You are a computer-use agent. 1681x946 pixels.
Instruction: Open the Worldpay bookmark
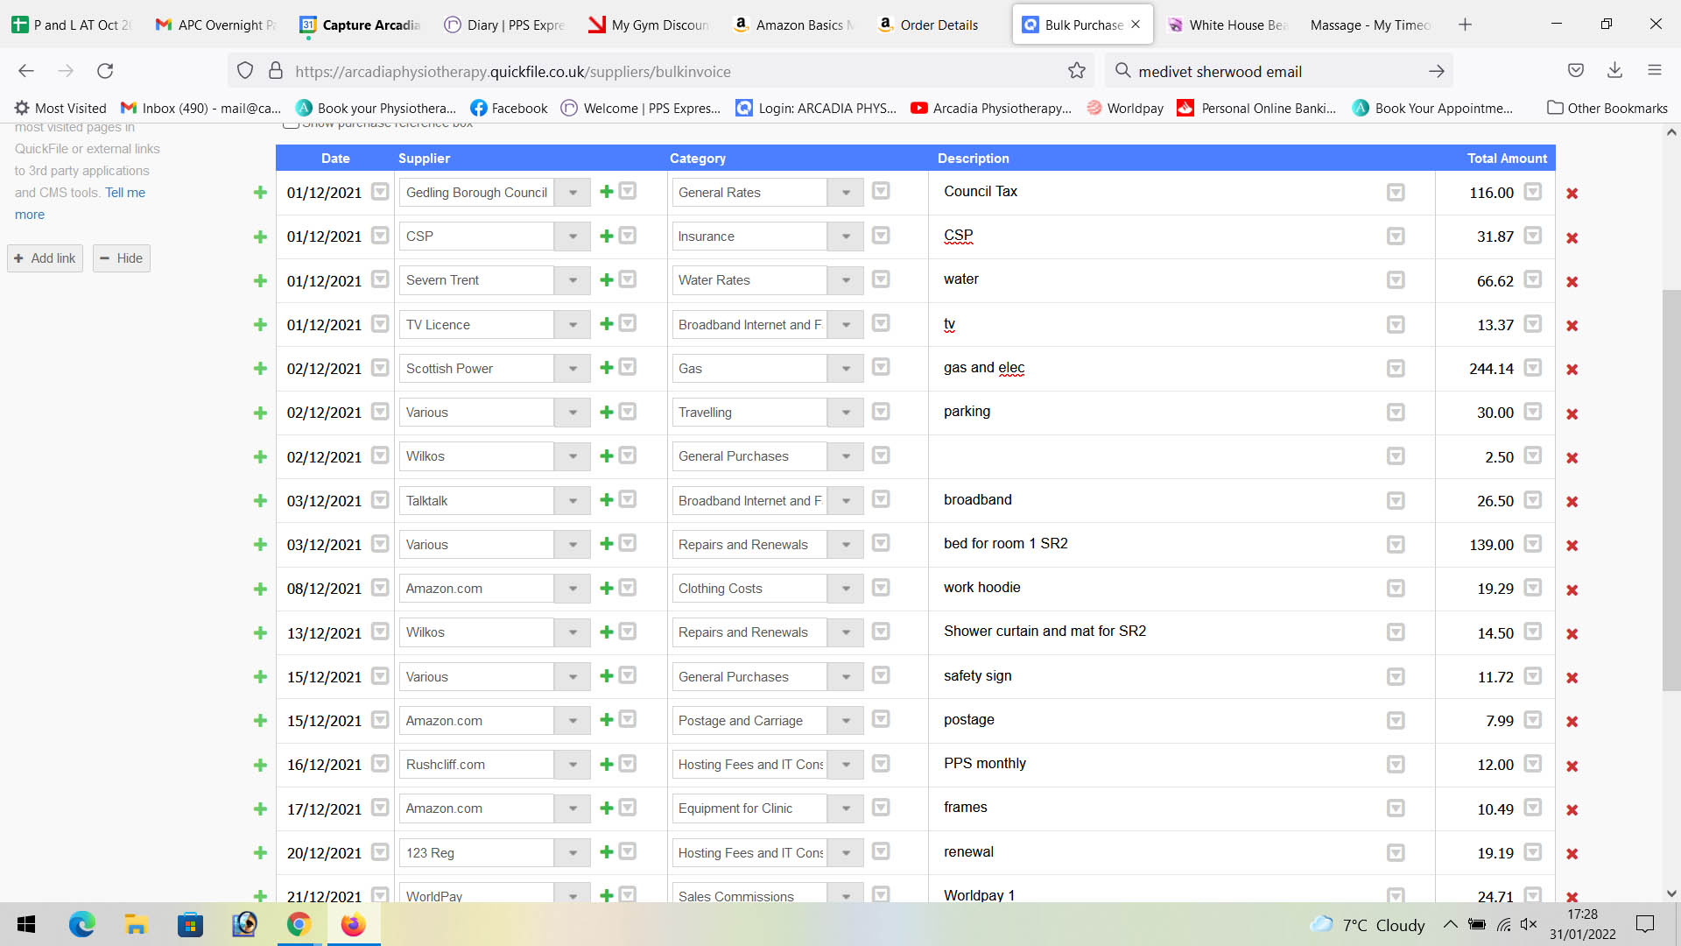pyautogui.click(x=1125, y=109)
